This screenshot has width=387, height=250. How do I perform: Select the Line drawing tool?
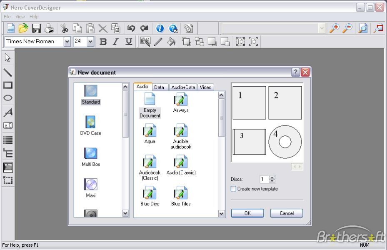click(7, 72)
